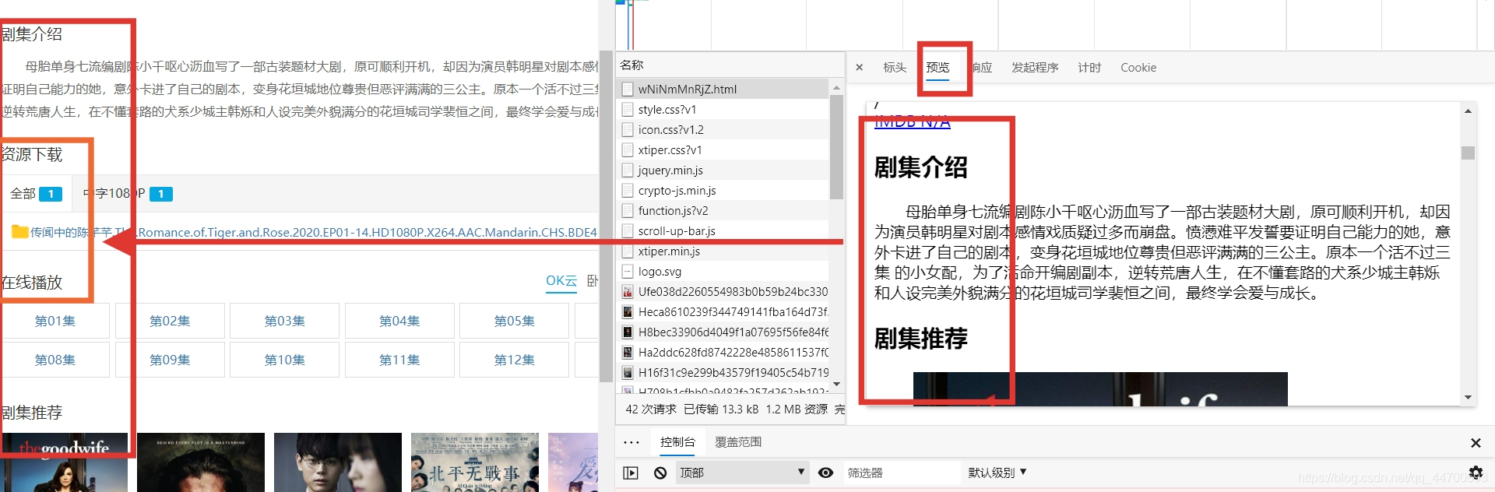Click image icon beside H8bec33906d

coord(628,332)
